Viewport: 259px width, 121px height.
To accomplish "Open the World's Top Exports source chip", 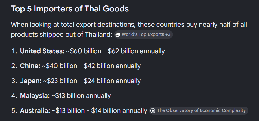I will [x=143, y=35].
